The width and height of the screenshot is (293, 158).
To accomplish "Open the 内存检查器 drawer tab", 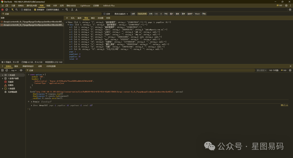I will tap(51, 66).
